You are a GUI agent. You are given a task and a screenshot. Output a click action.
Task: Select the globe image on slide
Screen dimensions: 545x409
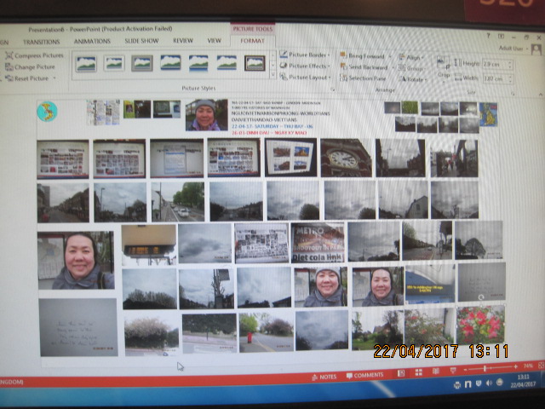coord(48,112)
